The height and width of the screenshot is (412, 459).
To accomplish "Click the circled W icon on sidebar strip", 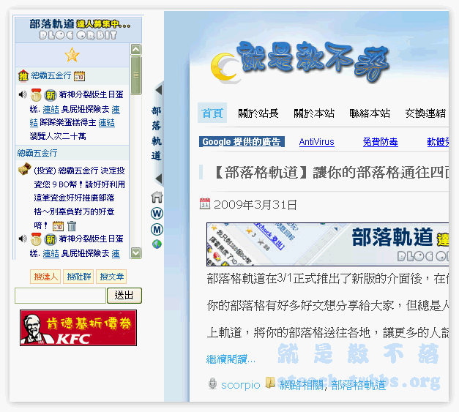I will 157,213.
